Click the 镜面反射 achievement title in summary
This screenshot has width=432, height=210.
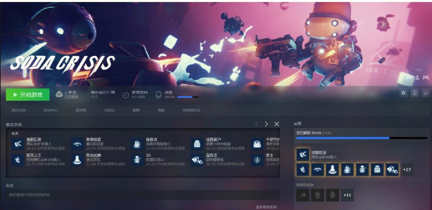pos(34,139)
